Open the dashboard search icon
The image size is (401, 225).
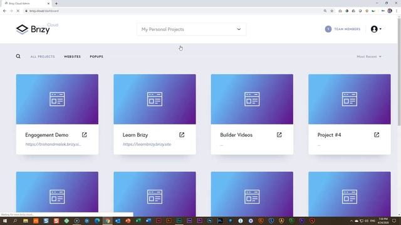18,56
